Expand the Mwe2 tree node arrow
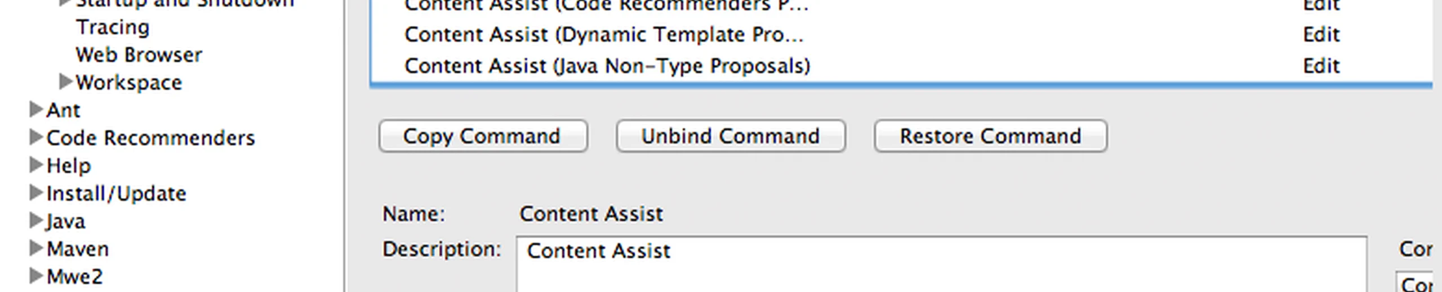This screenshot has height=292, width=1442. tap(35, 276)
